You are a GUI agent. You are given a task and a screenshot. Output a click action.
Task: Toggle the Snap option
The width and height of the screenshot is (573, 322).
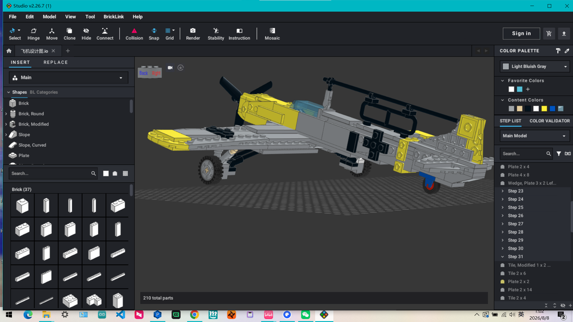tap(154, 34)
